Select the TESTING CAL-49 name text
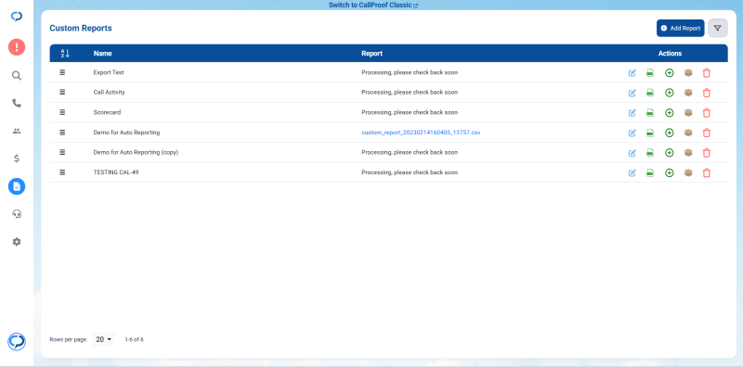 (x=116, y=172)
